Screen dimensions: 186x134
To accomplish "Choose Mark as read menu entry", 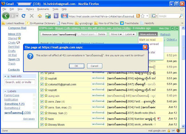I will click(147, 40).
